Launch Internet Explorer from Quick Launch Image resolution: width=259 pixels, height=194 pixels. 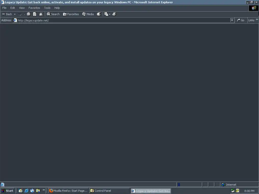pyautogui.click(x=26, y=191)
